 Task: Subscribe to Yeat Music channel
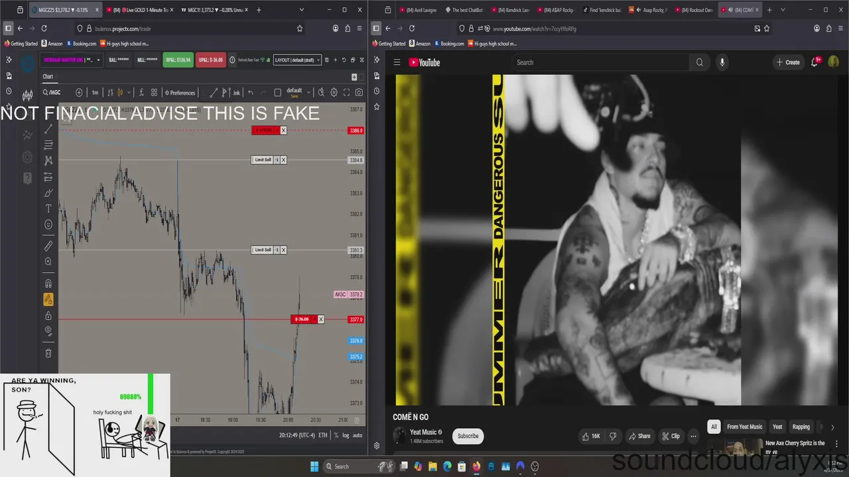click(x=468, y=436)
